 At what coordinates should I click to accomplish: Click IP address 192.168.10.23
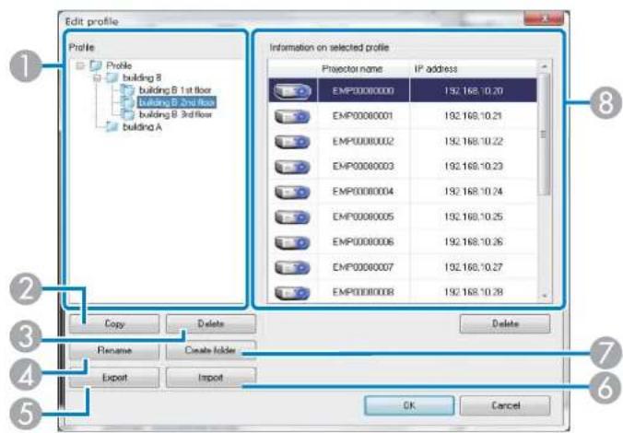click(x=473, y=167)
